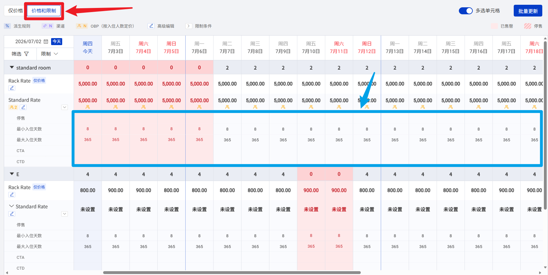Screen dimensions: 548x275
Task: Click the 筛选 filter funnel icon
Action: pyautogui.click(x=26, y=54)
